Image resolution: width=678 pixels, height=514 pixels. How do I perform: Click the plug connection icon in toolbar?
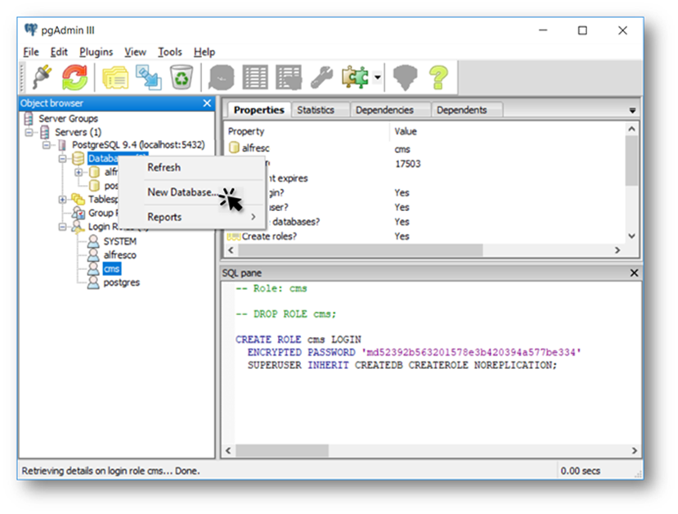41,77
